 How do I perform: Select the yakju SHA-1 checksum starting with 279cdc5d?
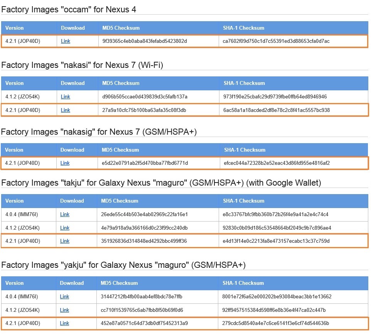[x=275, y=323]
